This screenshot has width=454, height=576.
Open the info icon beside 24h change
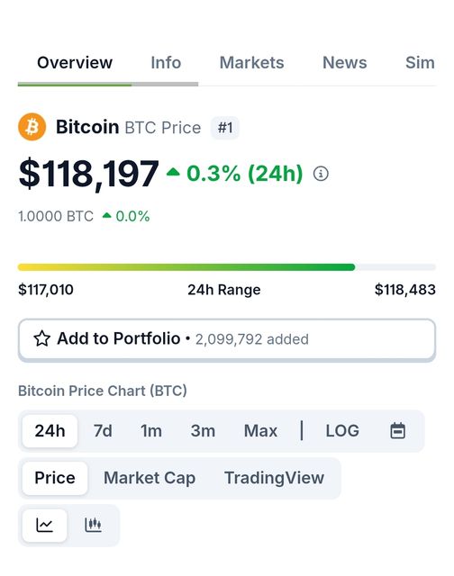click(321, 174)
